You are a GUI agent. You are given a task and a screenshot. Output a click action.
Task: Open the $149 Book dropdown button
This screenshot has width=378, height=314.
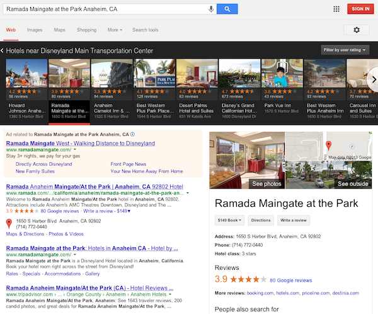click(x=229, y=220)
